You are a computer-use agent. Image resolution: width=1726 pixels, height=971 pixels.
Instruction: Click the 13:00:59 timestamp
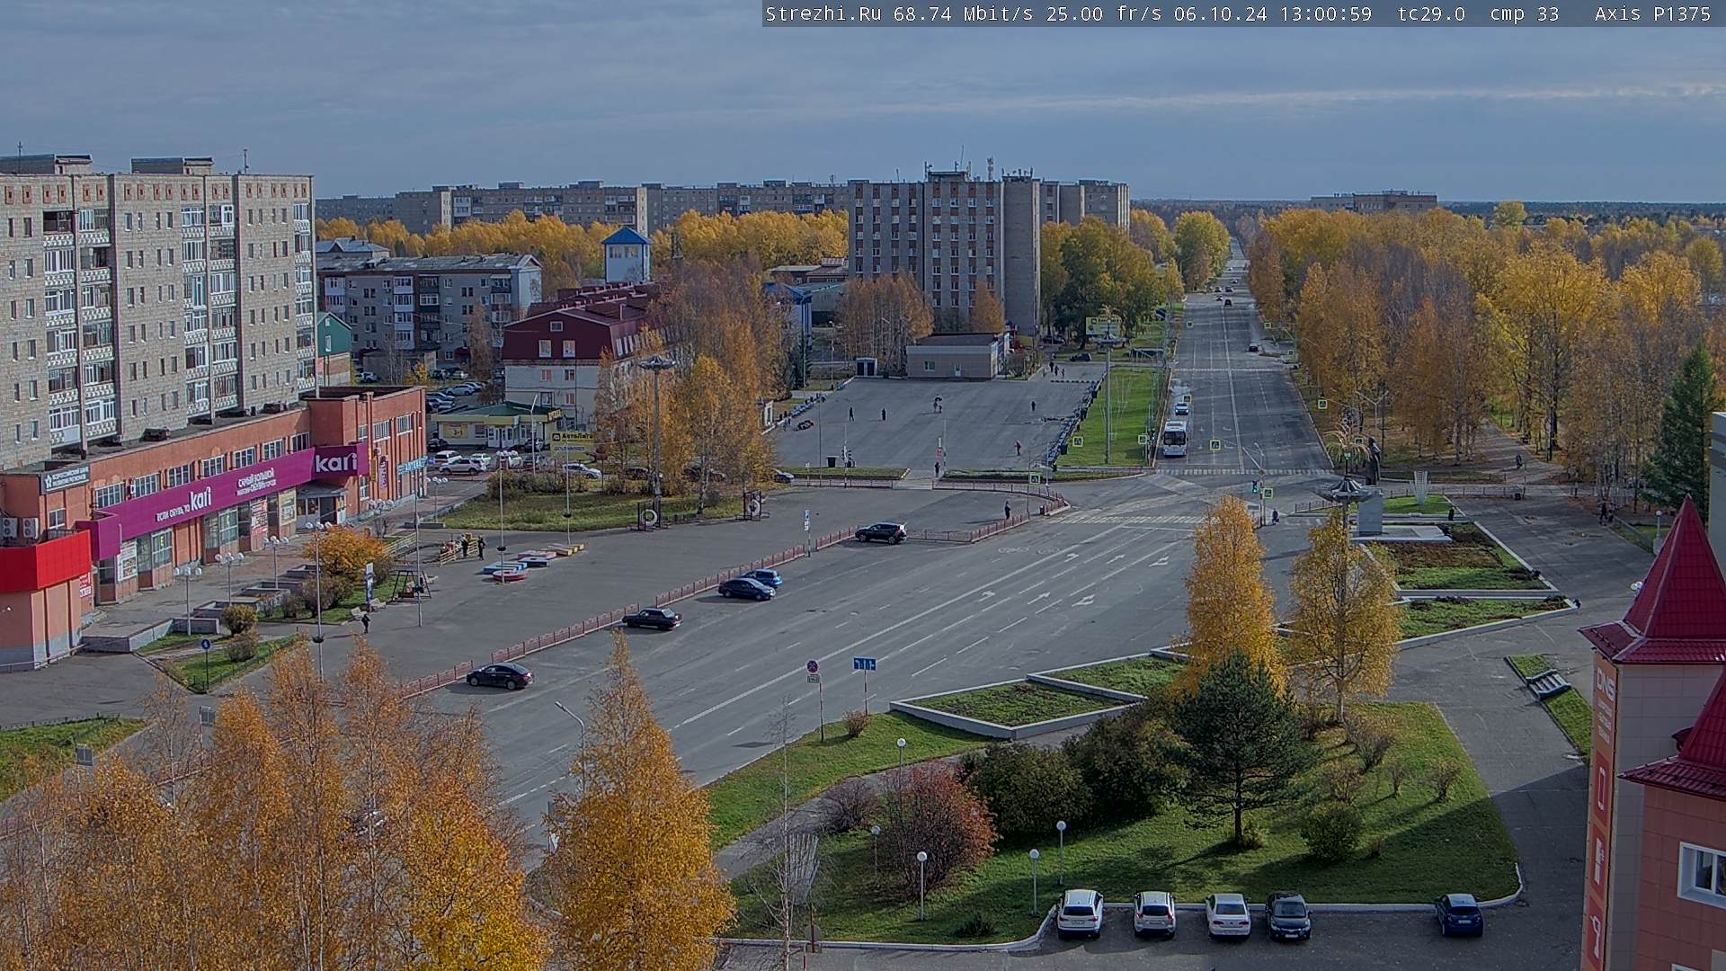(1325, 13)
